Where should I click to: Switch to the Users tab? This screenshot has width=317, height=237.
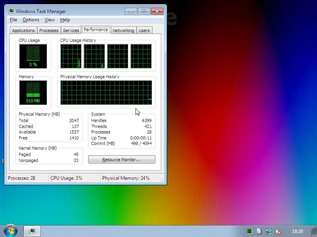[x=144, y=30]
